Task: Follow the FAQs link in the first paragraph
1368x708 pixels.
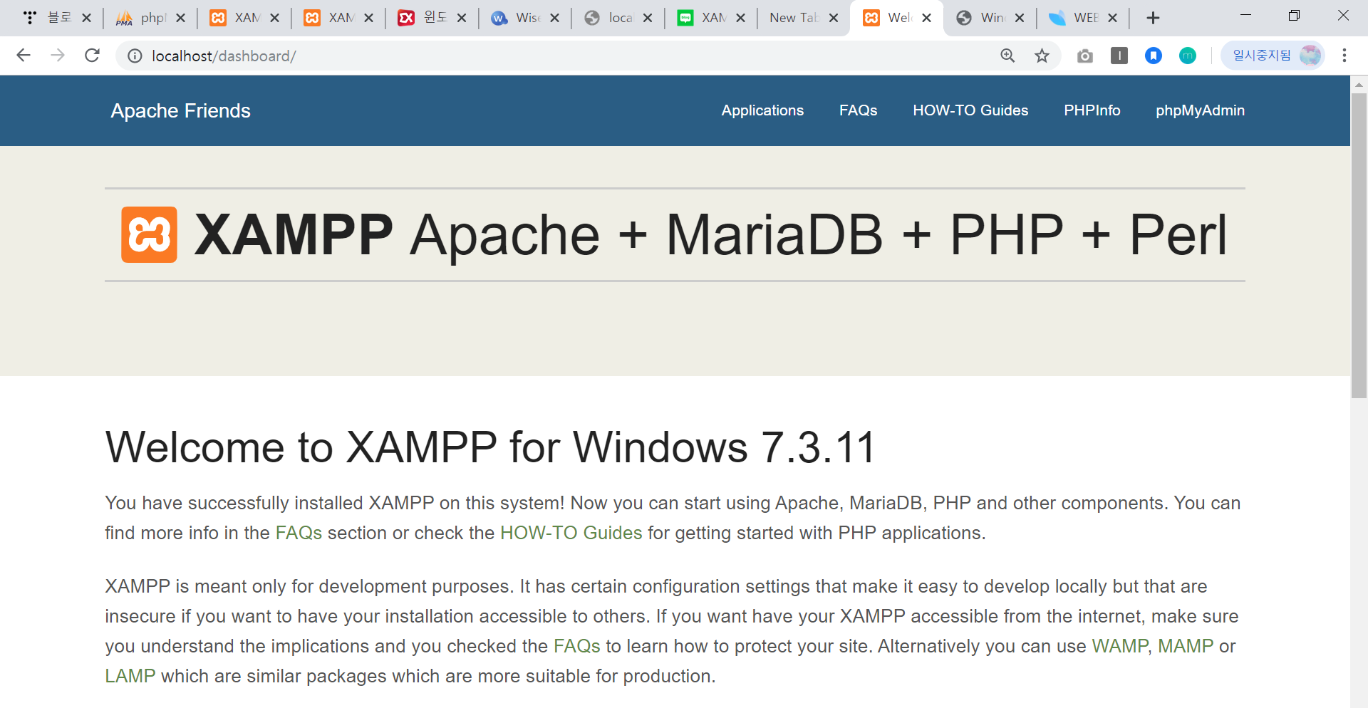Action: 299,533
